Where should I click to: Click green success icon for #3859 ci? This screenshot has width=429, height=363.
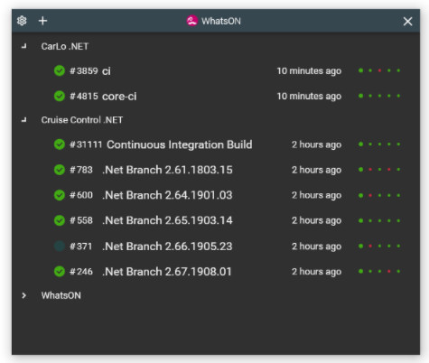click(60, 70)
